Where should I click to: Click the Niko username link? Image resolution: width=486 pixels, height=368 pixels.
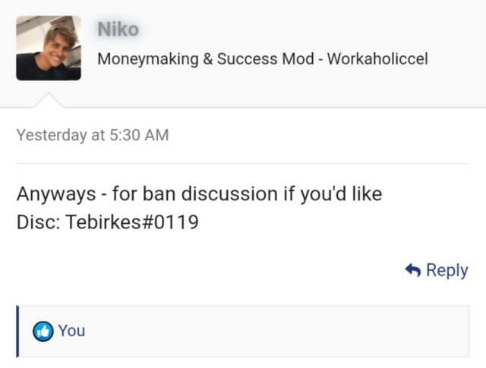click(118, 30)
